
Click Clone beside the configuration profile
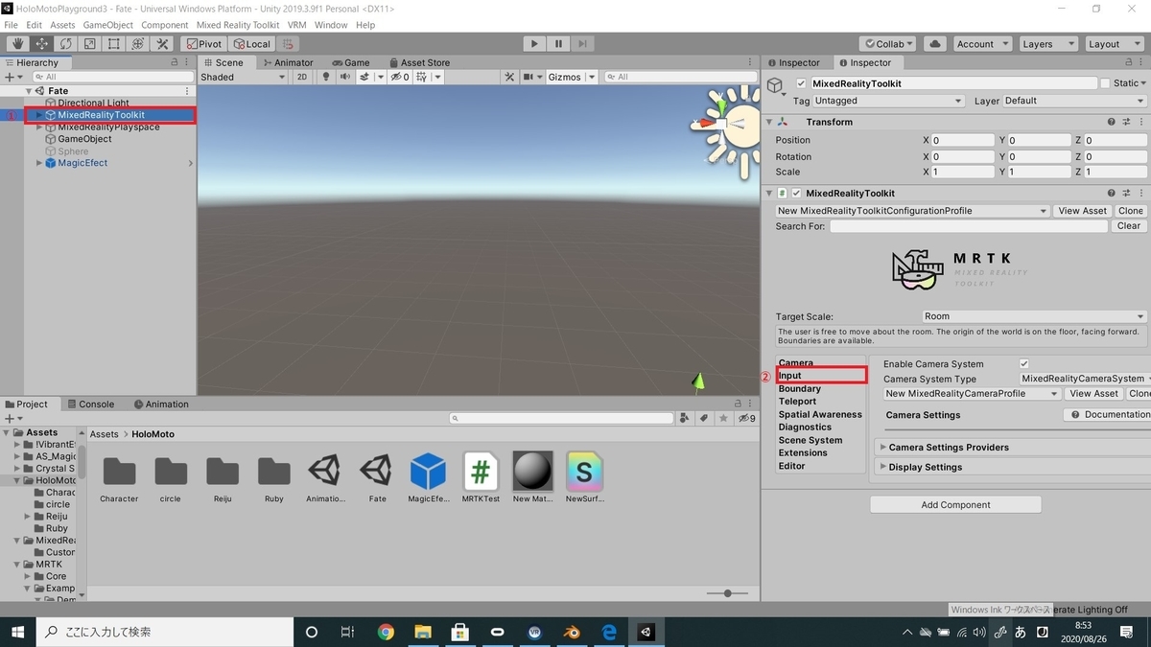pyautogui.click(x=1131, y=211)
